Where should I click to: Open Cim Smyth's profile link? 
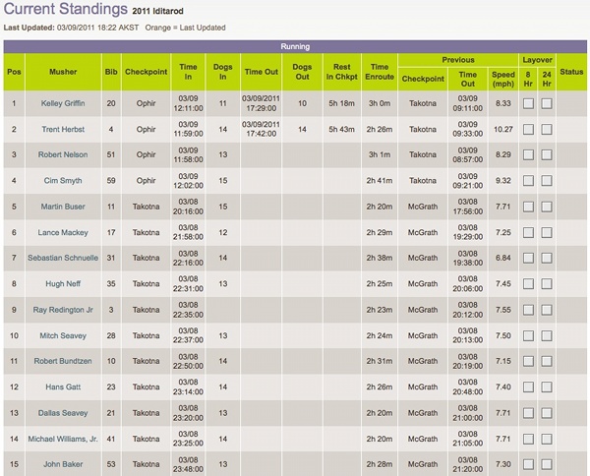(x=63, y=181)
